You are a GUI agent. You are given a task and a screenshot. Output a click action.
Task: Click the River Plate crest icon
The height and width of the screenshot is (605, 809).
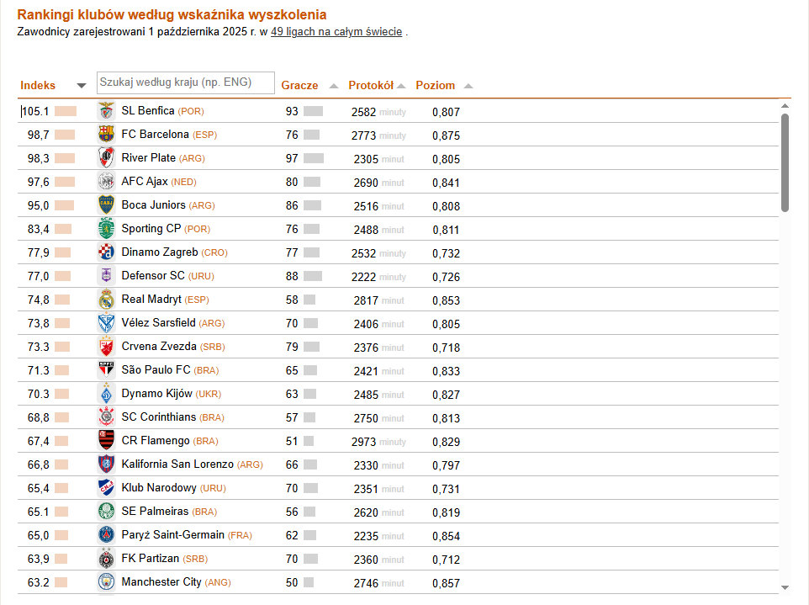point(106,158)
